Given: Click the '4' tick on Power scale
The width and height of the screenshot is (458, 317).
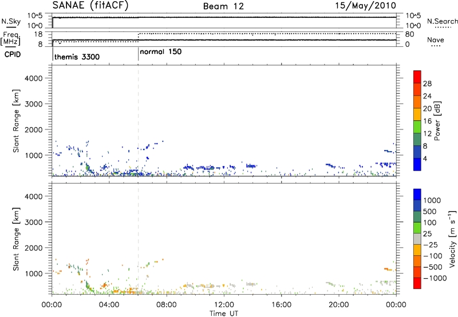Looking at the screenshot, I should 425,158.
